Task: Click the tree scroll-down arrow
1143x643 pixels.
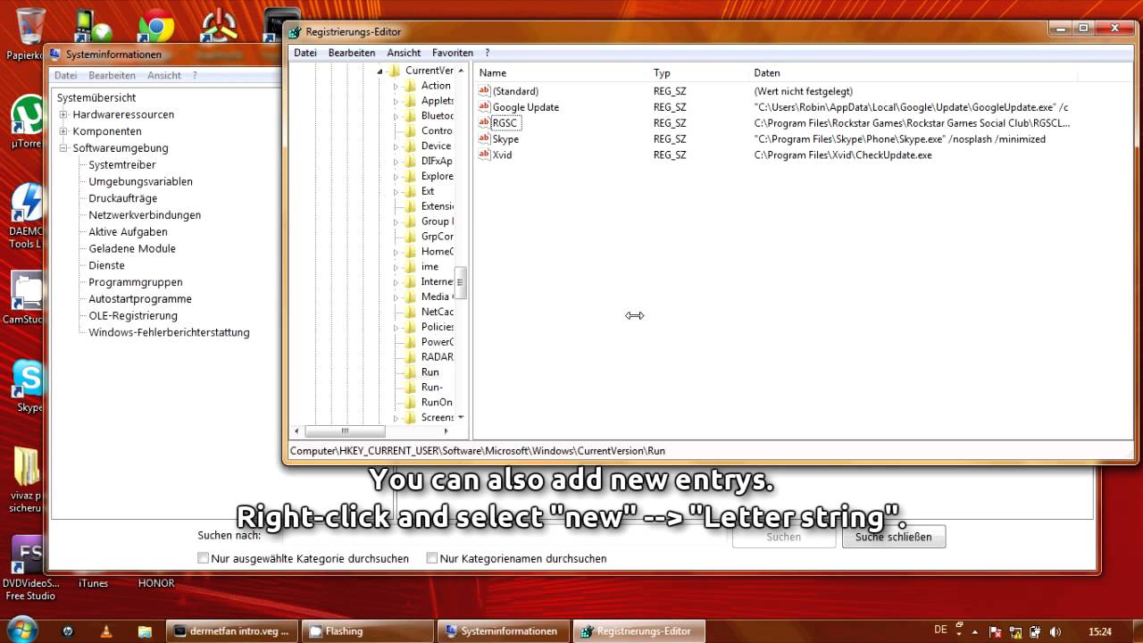Action: tap(461, 417)
